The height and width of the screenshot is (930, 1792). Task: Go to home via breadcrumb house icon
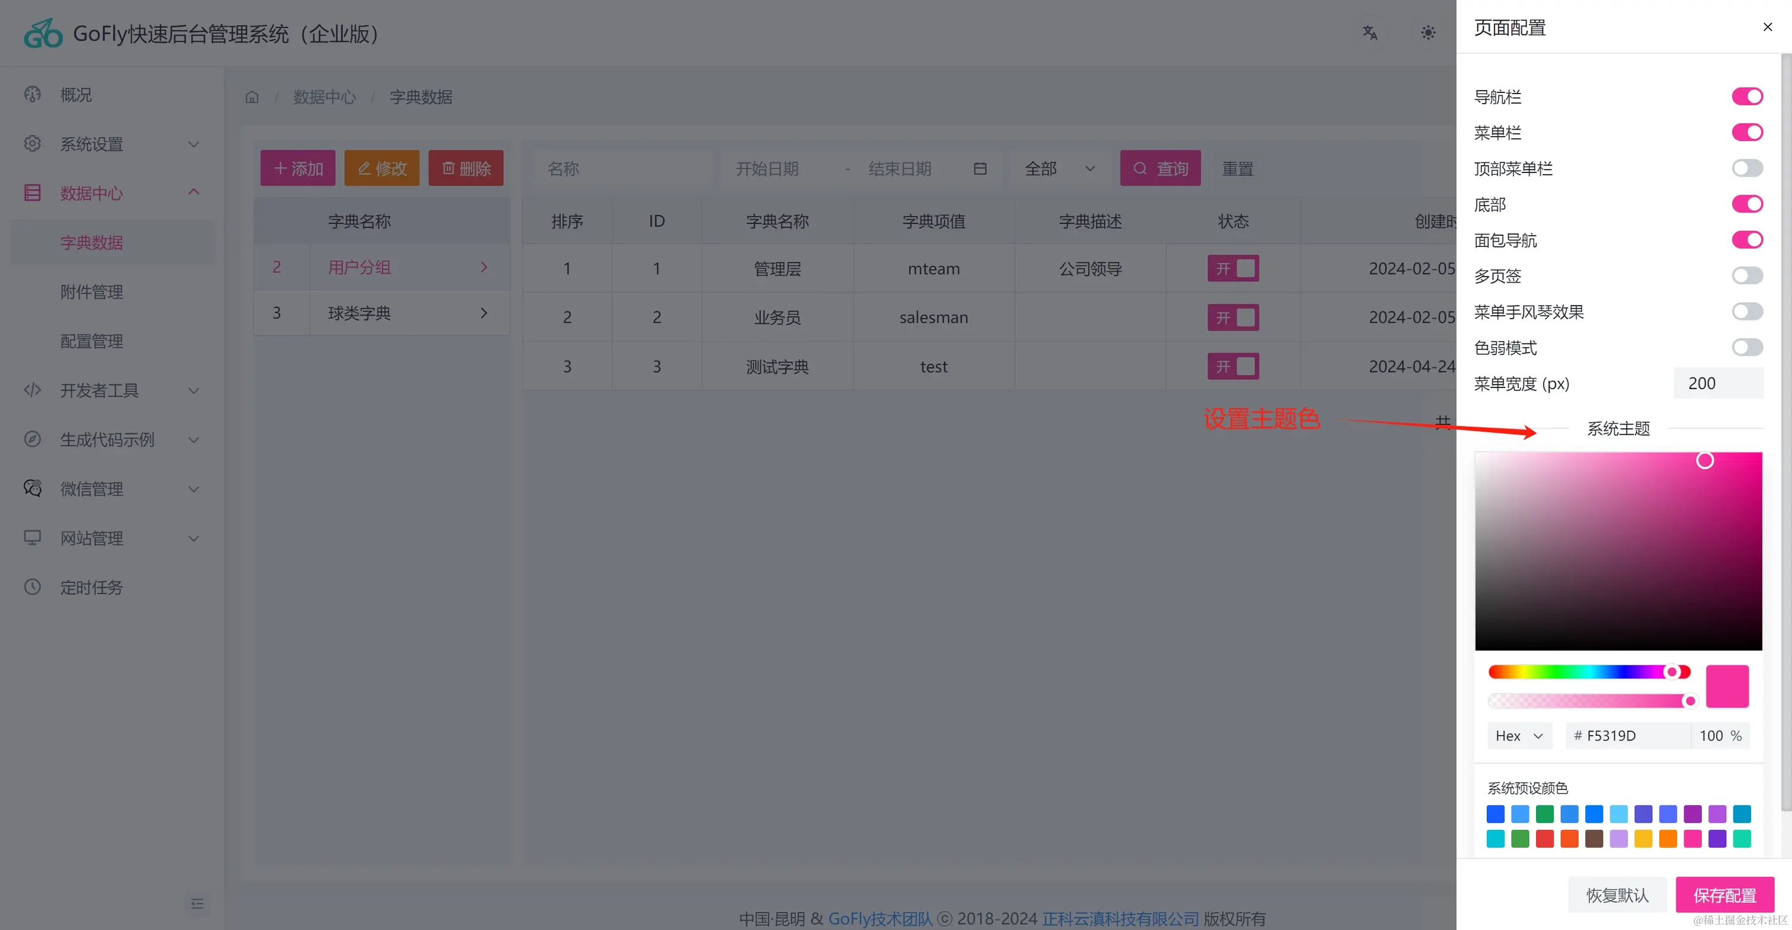(x=252, y=97)
